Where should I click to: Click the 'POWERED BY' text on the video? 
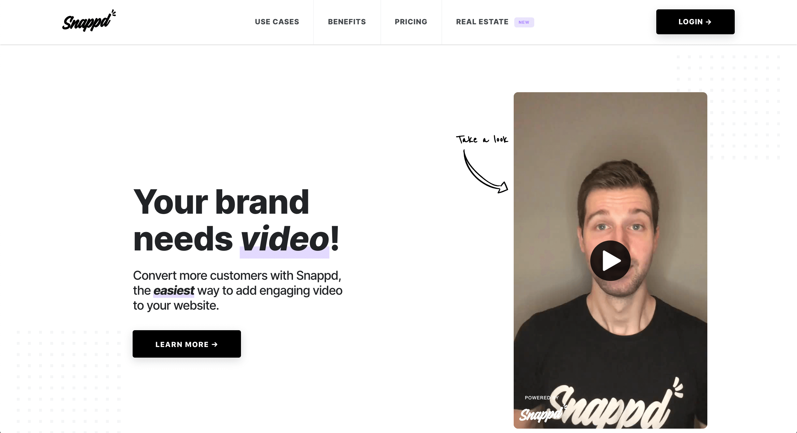point(541,398)
